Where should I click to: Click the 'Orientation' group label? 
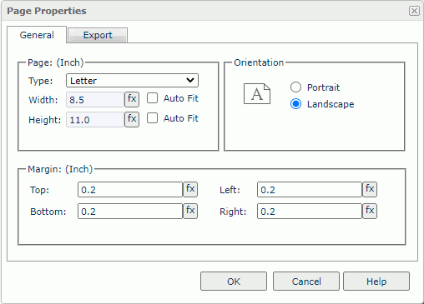tap(259, 62)
